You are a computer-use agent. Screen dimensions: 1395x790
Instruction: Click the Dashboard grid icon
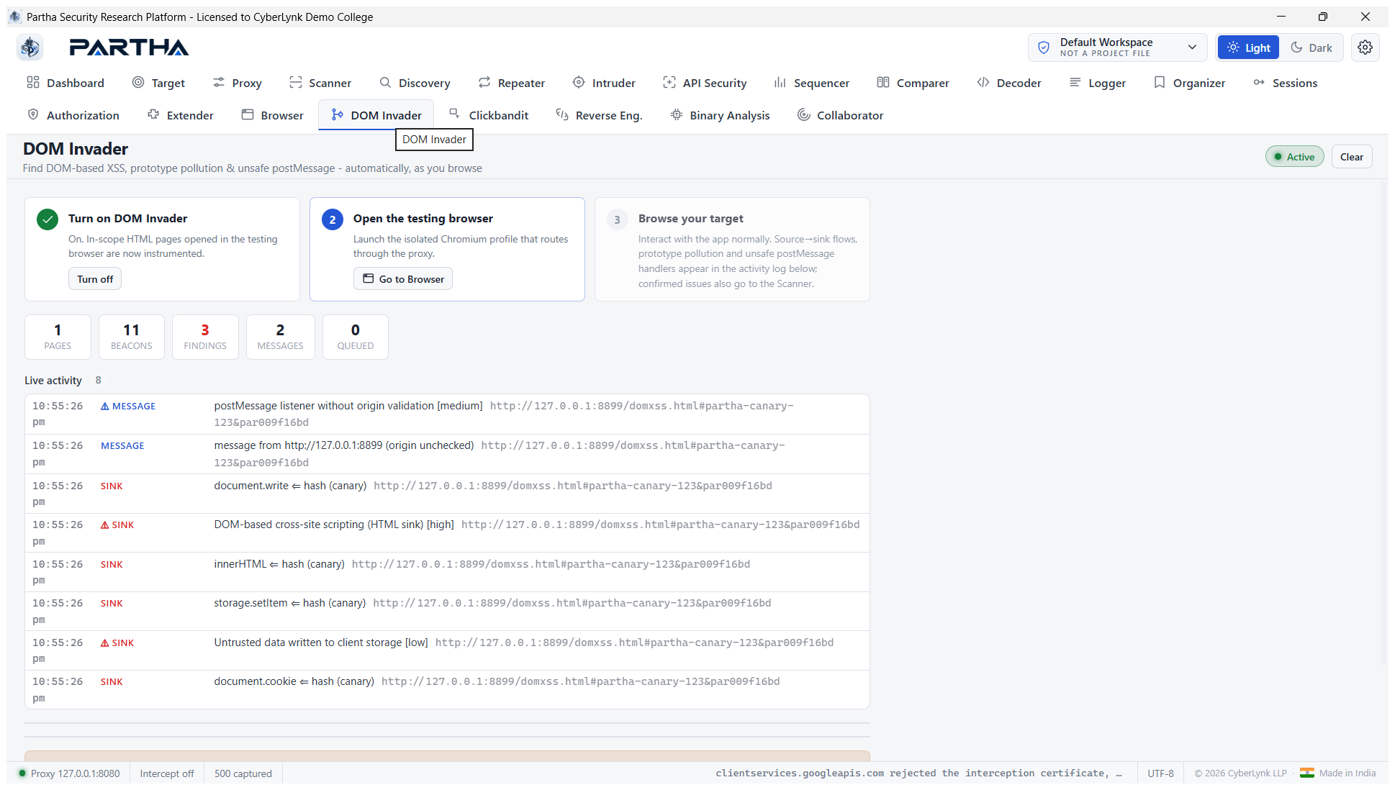pyautogui.click(x=33, y=83)
